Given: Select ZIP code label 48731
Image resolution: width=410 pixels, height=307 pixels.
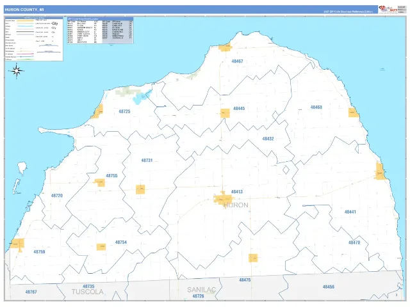Looking at the screenshot, I should tap(147, 161).
